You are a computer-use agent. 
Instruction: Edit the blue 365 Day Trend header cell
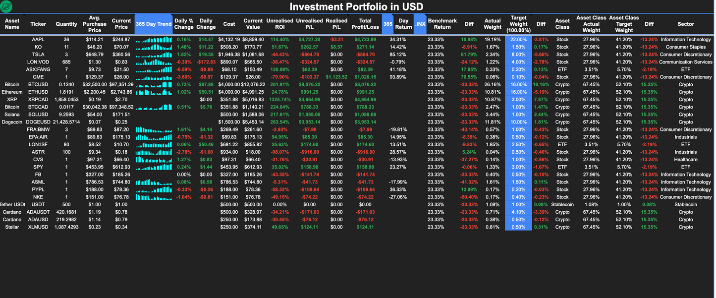pyautogui.click(x=154, y=23)
